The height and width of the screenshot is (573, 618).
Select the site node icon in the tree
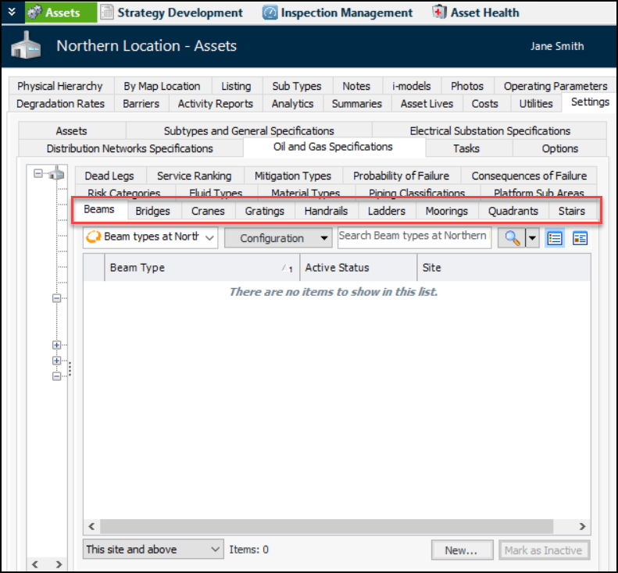point(56,173)
